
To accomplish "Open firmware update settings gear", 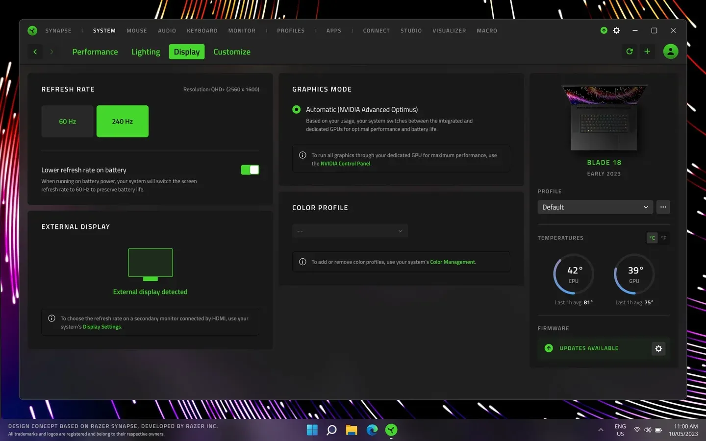I will tap(658, 348).
